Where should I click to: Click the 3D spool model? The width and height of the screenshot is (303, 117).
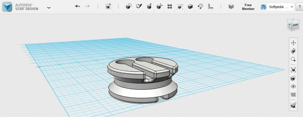[x=143, y=80]
